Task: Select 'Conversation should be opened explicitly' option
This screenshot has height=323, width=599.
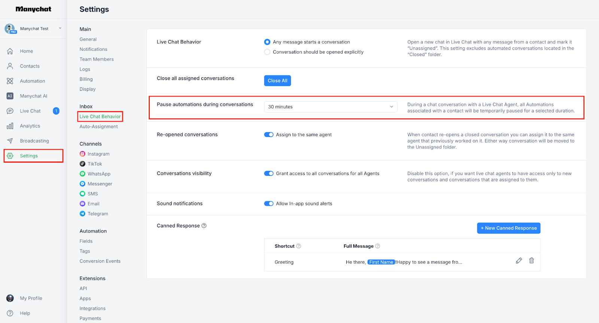Action: 267,52
